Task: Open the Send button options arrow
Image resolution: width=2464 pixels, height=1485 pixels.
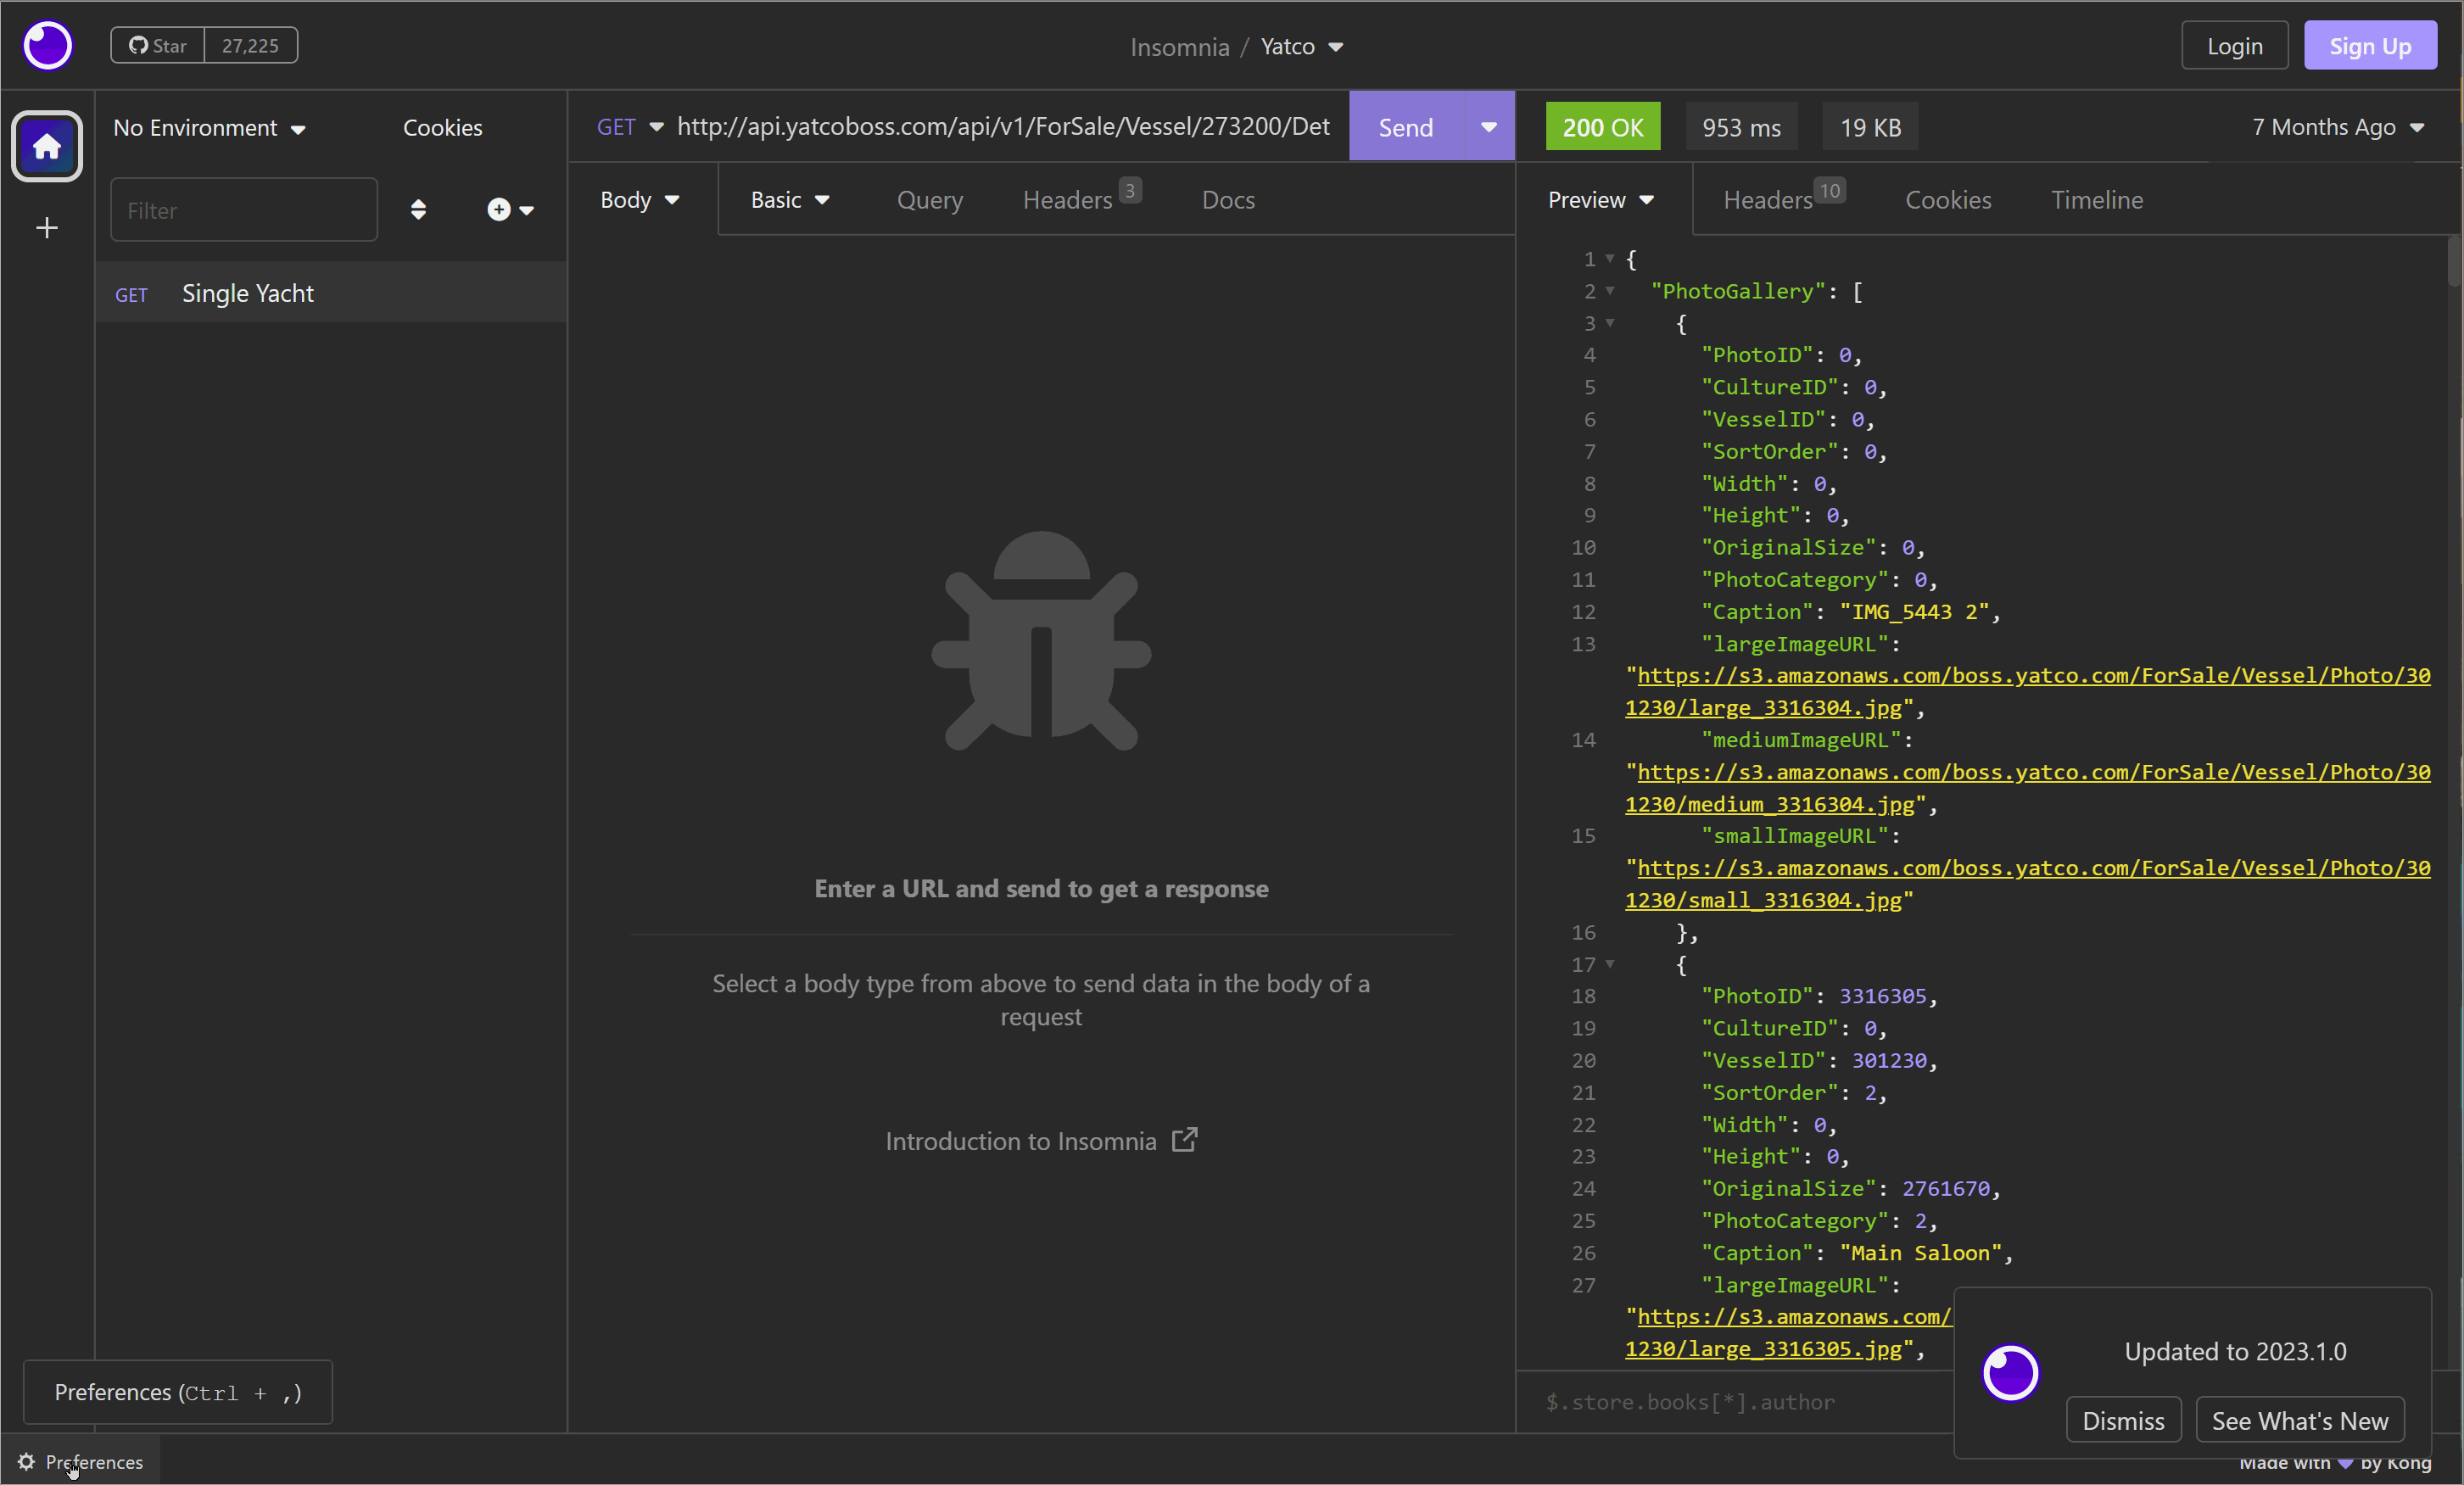Action: click(x=1487, y=126)
